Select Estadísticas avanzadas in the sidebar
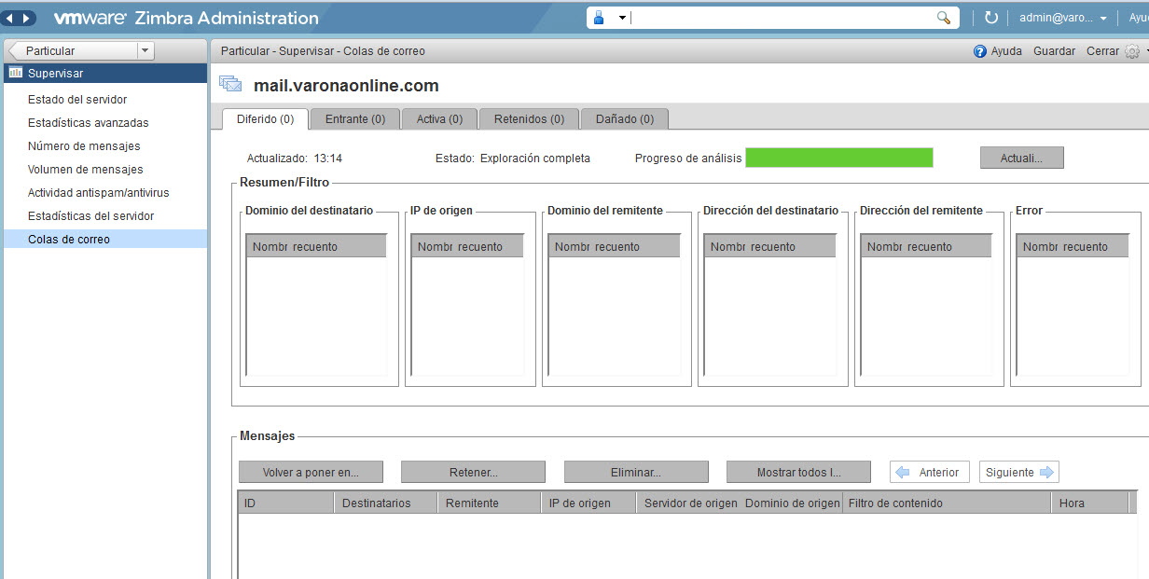1149x579 pixels. [90, 122]
